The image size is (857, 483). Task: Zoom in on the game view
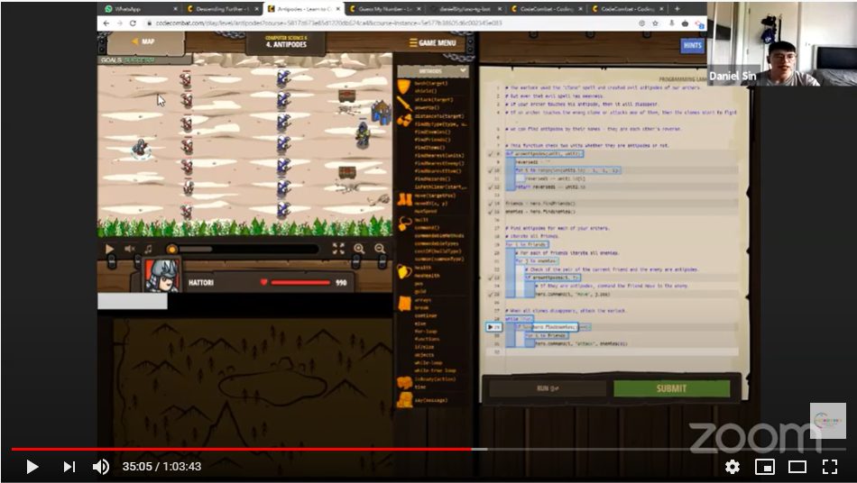pos(359,249)
